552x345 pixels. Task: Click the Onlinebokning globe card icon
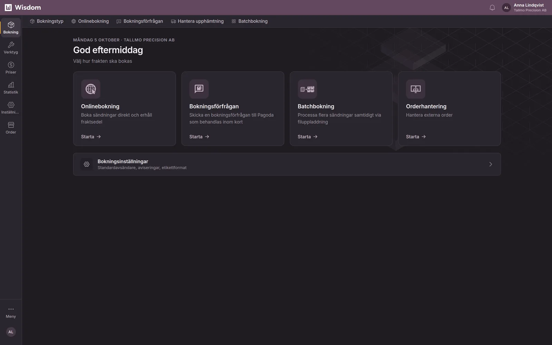point(91,89)
